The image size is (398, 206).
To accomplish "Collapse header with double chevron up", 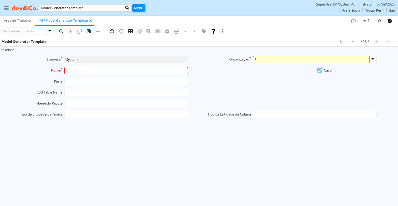I will [379, 21].
